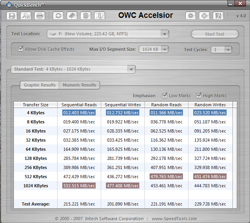This screenshot has width=250, height=223.
Task: Click the trash can delete icon
Action: click(85, 16)
